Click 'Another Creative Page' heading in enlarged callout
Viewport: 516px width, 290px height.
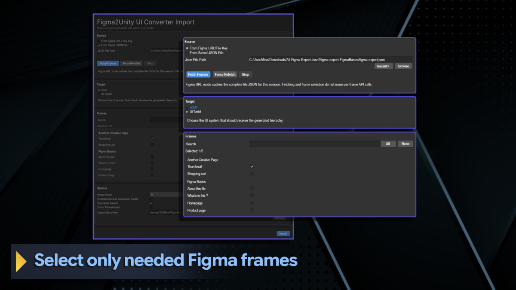pyautogui.click(x=203, y=160)
